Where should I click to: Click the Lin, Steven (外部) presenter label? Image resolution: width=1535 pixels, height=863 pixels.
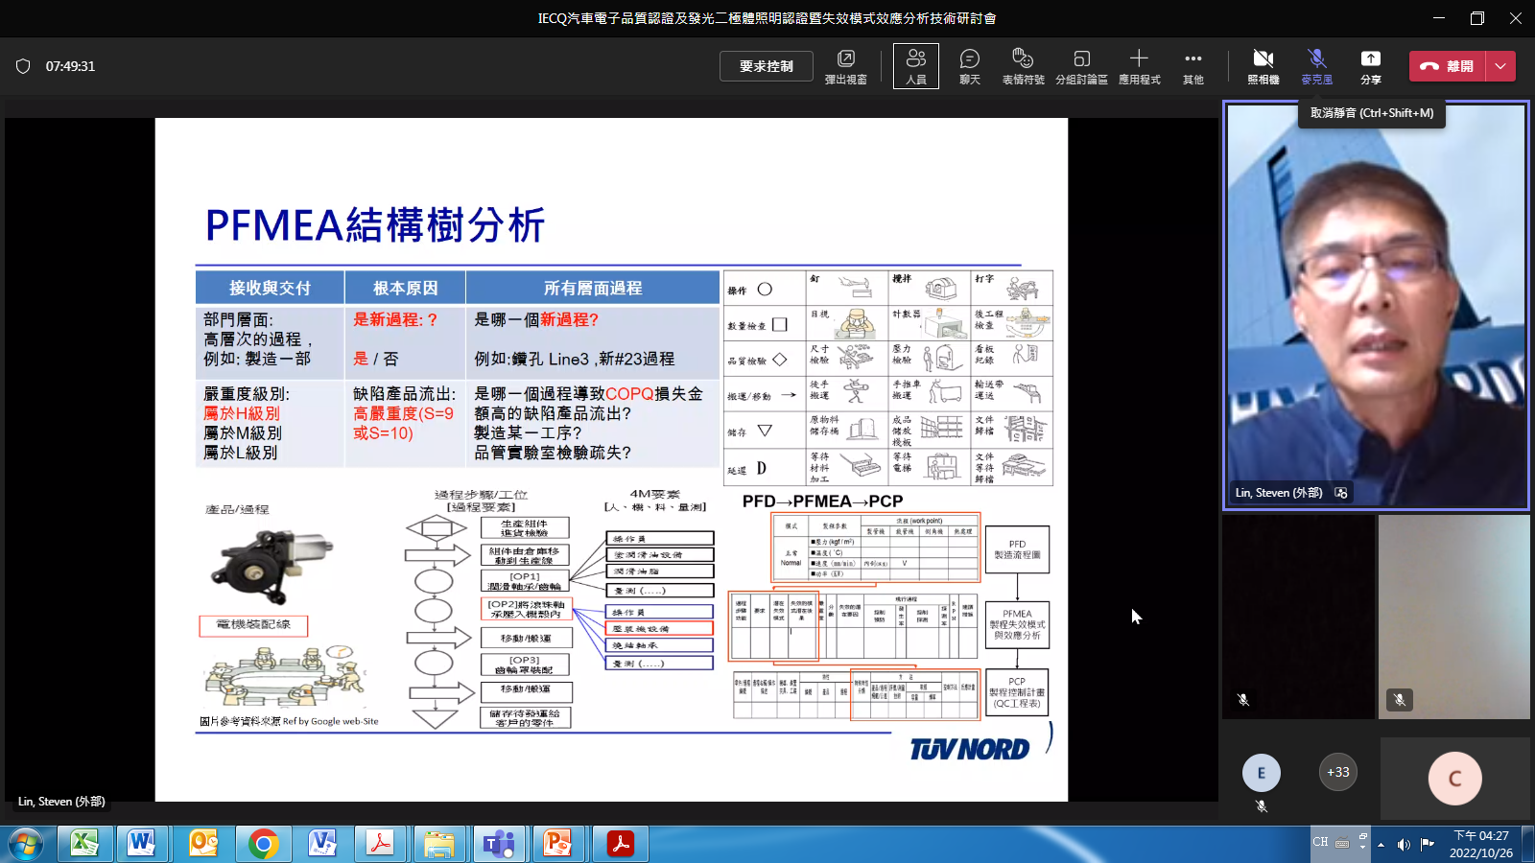tap(61, 802)
